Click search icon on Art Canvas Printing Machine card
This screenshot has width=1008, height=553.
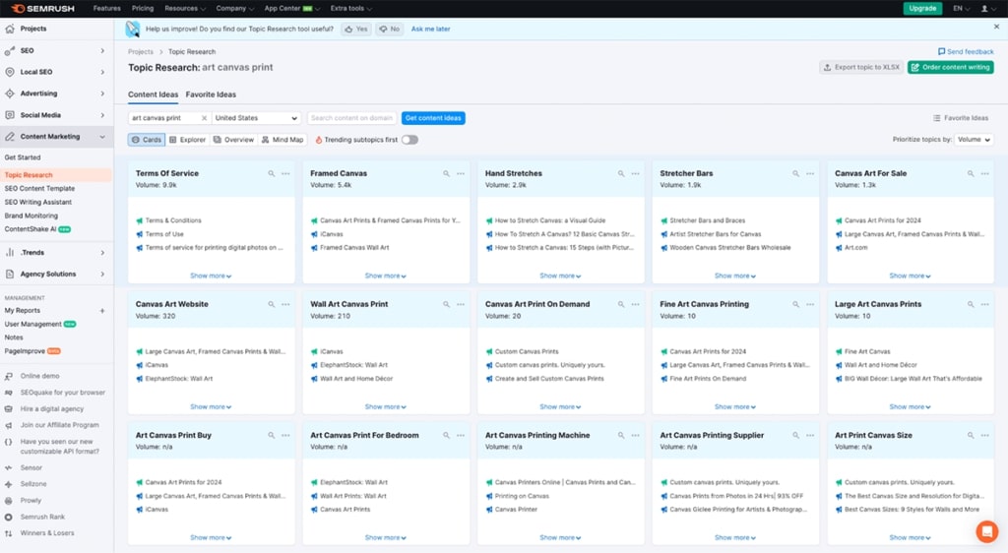(x=621, y=436)
